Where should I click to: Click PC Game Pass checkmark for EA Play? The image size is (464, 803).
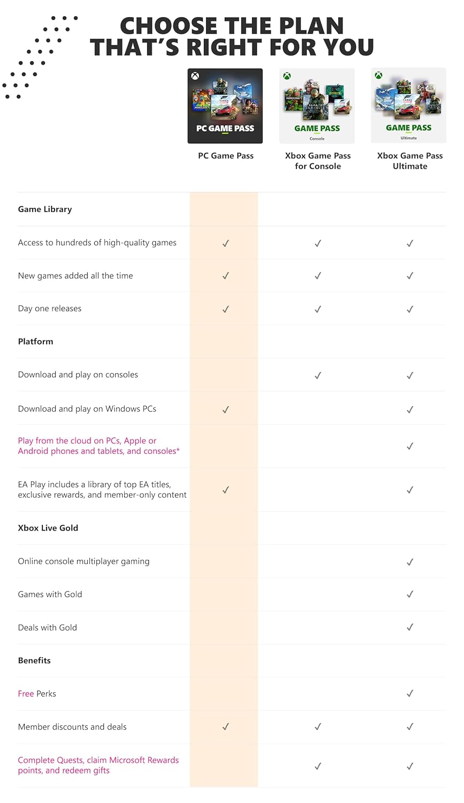point(226,490)
